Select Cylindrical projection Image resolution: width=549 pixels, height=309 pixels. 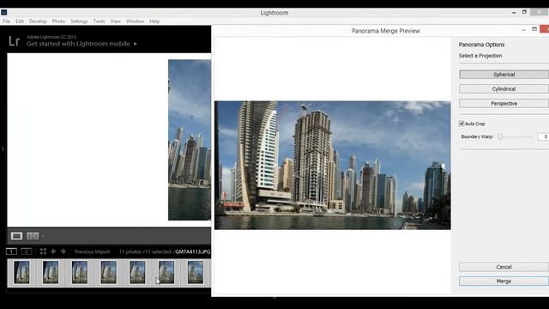click(x=504, y=89)
